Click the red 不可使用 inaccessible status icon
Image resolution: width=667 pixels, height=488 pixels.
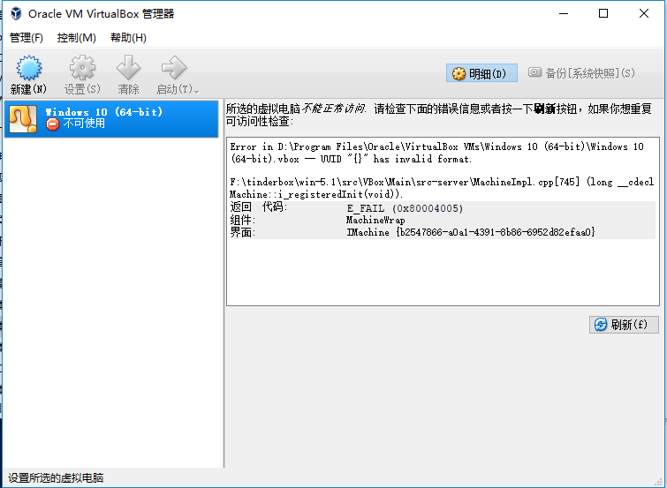tap(52, 124)
